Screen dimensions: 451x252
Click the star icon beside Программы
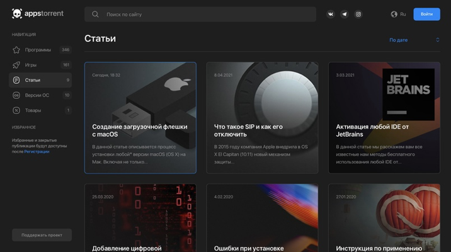(x=16, y=50)
